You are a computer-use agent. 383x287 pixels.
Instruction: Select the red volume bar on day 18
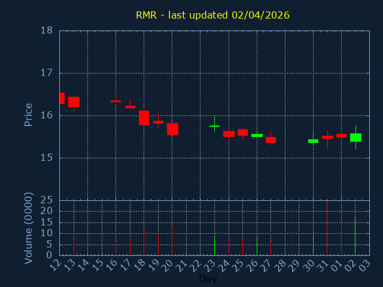click(x=144, y=243)
